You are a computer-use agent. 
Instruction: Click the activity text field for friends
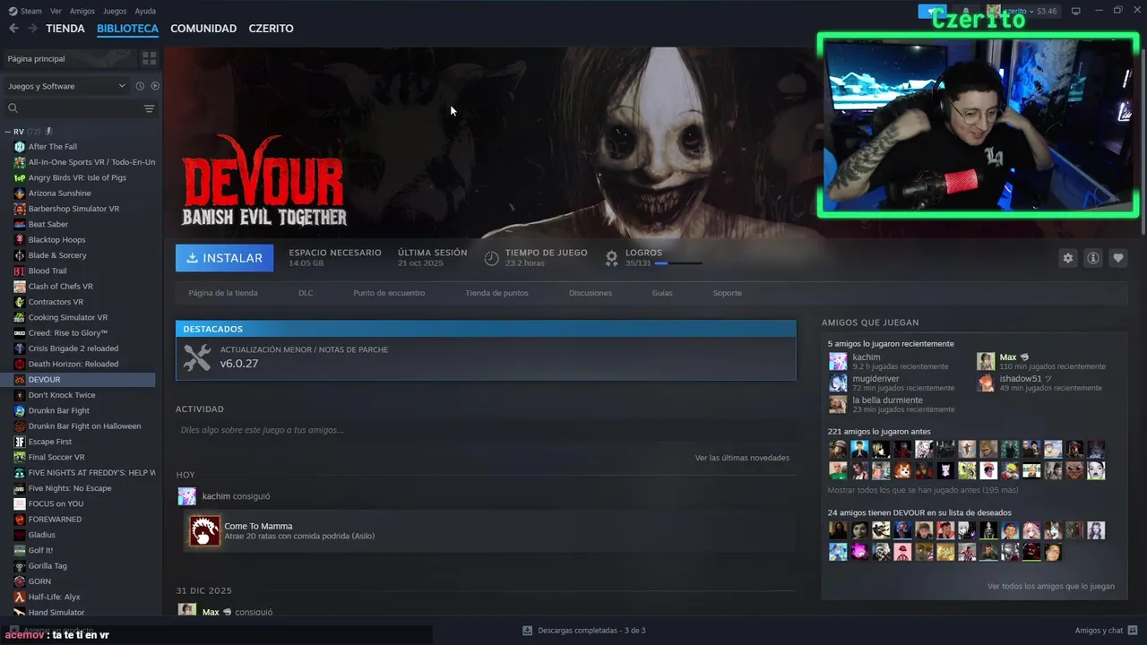click(486, 430)
